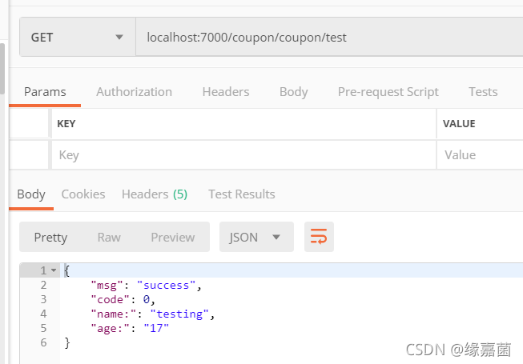523x364 pixels.
Task: Click the "success" value text
Action: [x=166, y=286]
